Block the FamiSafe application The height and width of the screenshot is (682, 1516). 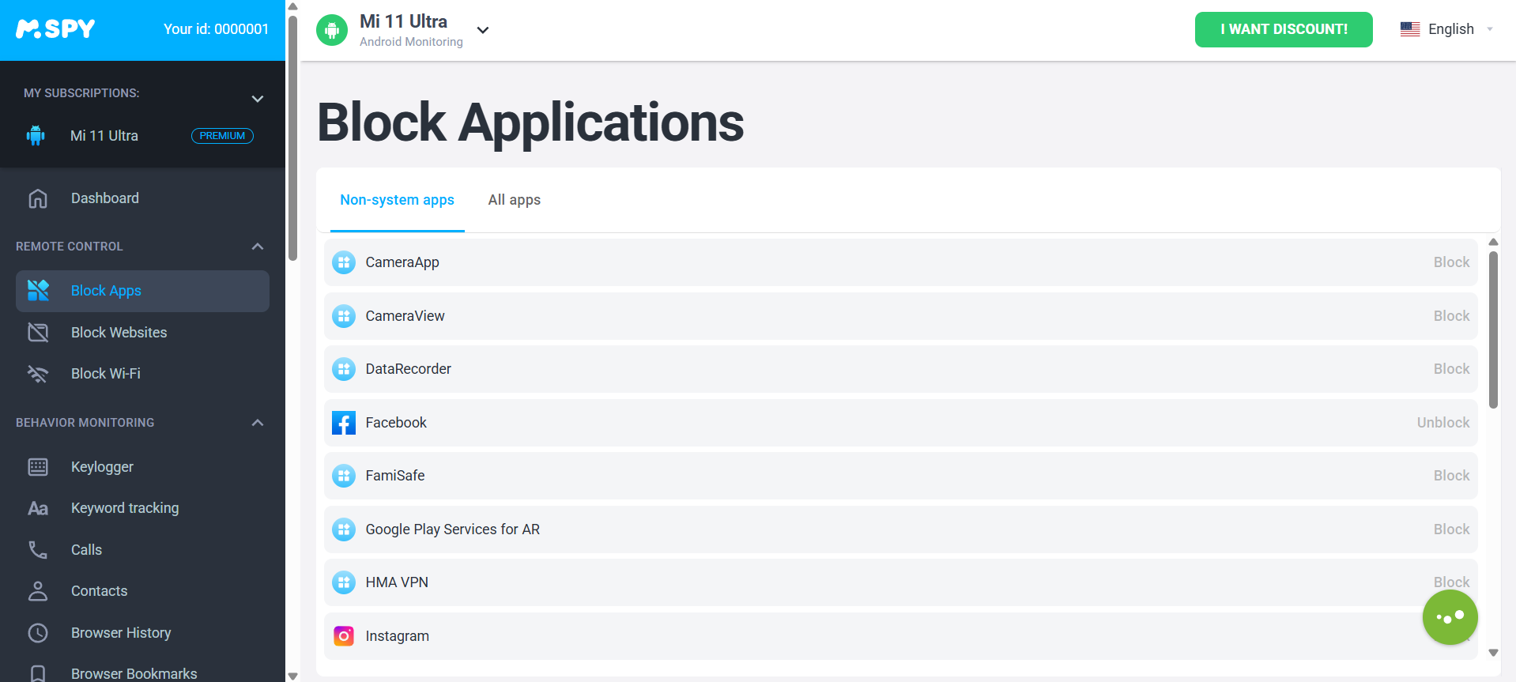(x=1451, y=476)
